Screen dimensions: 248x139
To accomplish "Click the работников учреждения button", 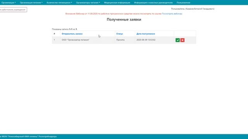I will click(13, 10).
